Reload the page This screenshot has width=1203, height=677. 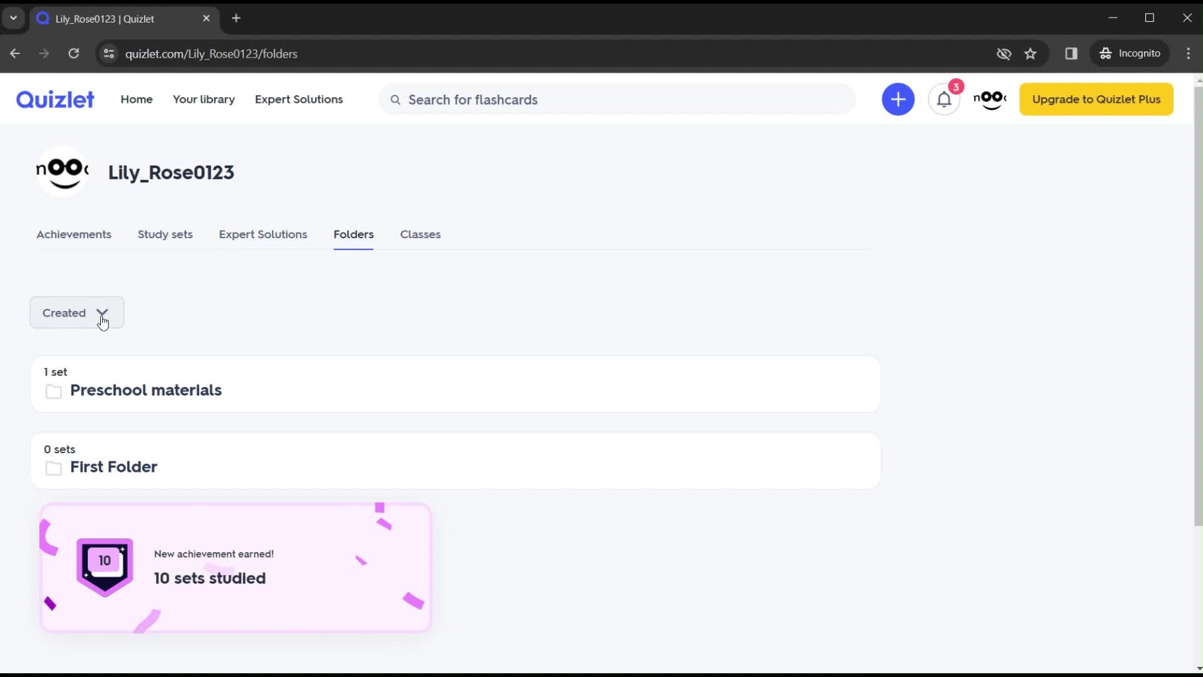(x=74, y=53)
